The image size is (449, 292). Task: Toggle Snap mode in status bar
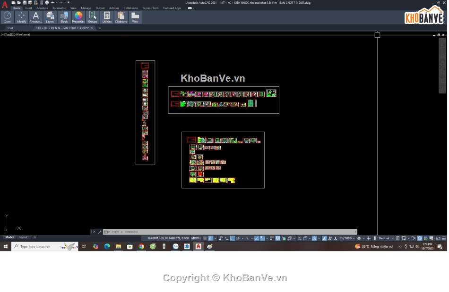(x=211, y=238)
